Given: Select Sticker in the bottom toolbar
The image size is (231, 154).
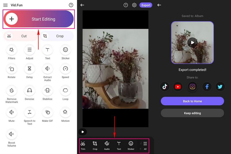Looking at the screenshot, I should point(131,146).
